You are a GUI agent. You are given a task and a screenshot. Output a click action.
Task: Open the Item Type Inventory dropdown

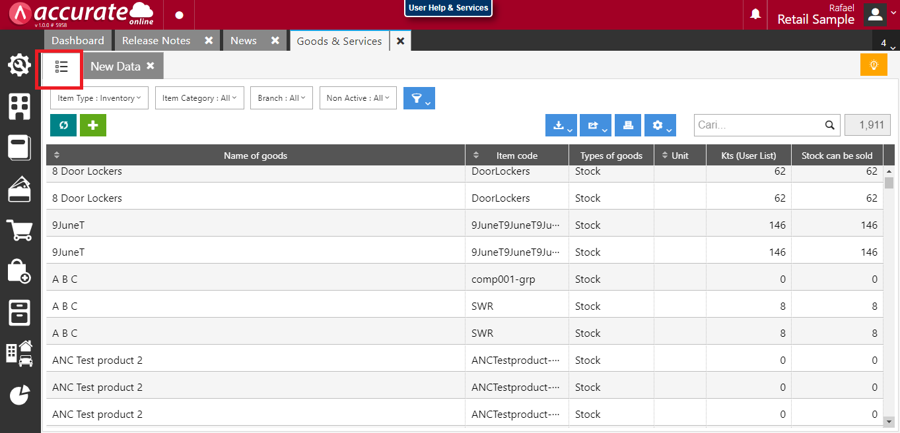(100, 98)
